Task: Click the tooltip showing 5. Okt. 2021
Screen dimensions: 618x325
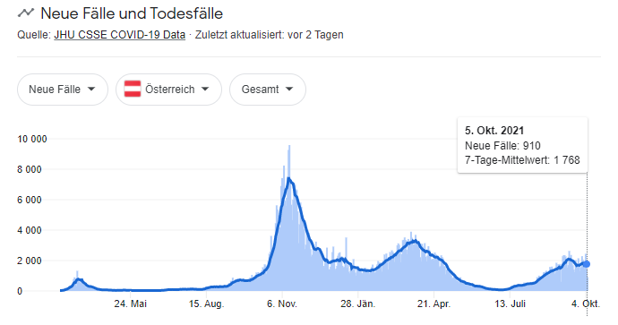Action: (522, 145)
